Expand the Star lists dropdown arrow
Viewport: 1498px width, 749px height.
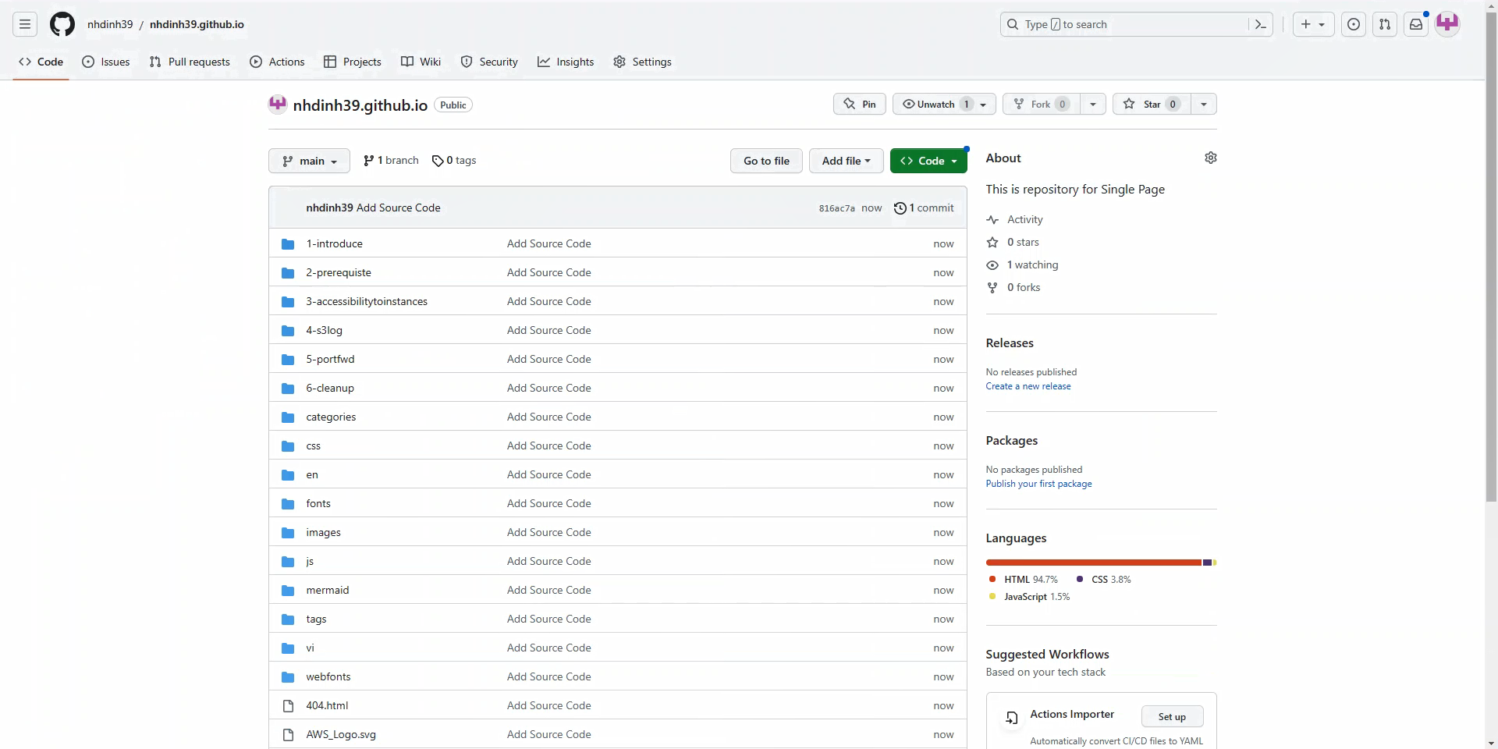(1204, 104)
